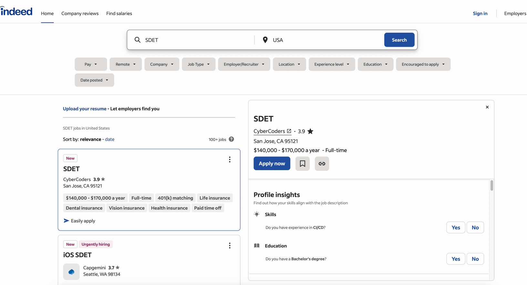Click the 'Life insurance' tag
This screenshot has height=285, width=527.
(215, 198)
